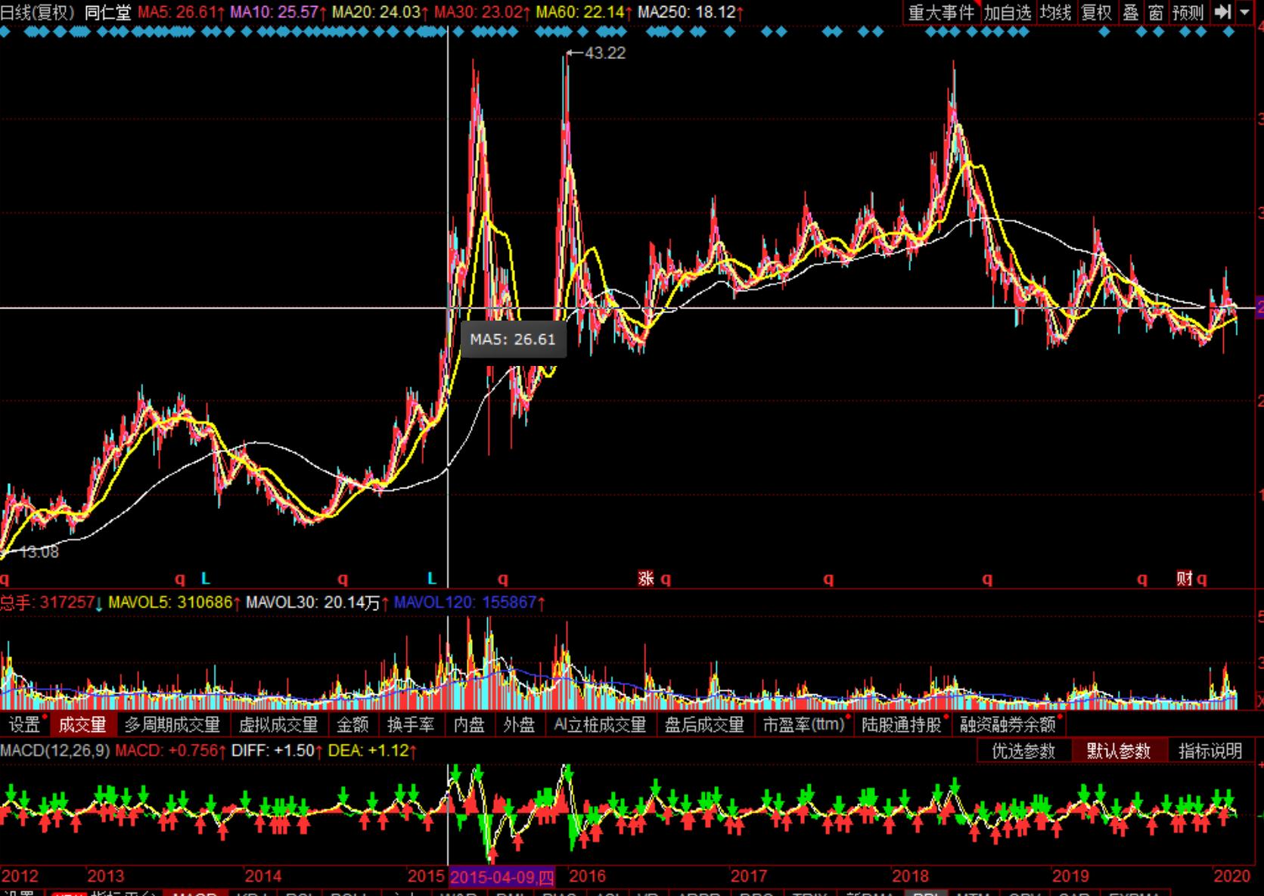Click the jump-to-end arrow icon
The image size is (1264, 896).
pos(1222,12)
